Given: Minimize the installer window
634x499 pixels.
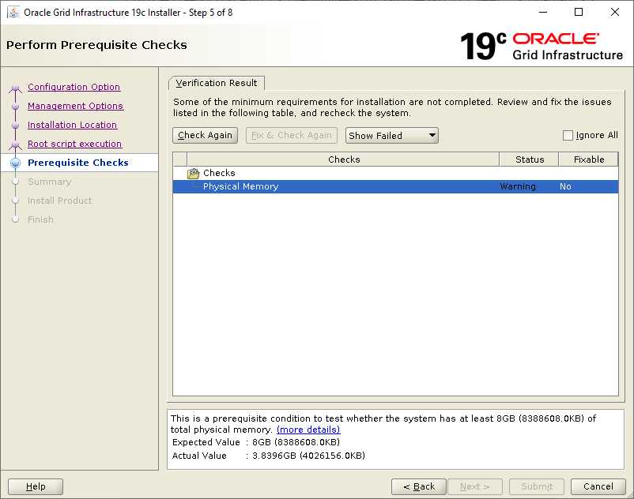Looking at the screenshot, I should (x=543, y=12).
